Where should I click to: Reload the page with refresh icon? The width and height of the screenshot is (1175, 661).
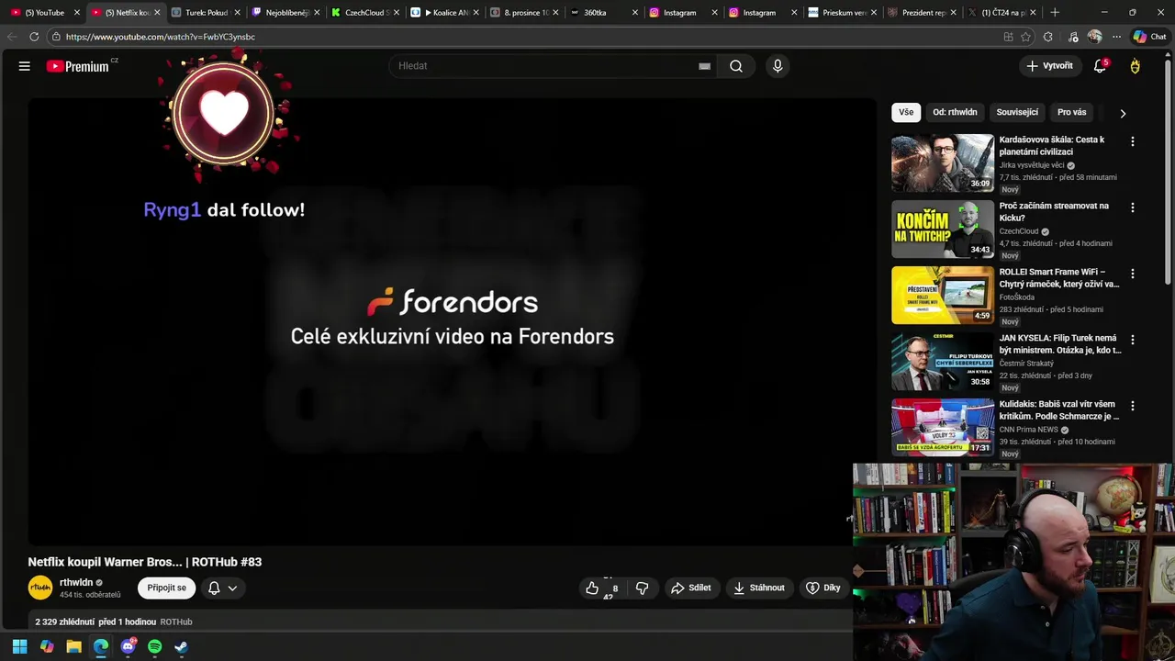[34, 37]
